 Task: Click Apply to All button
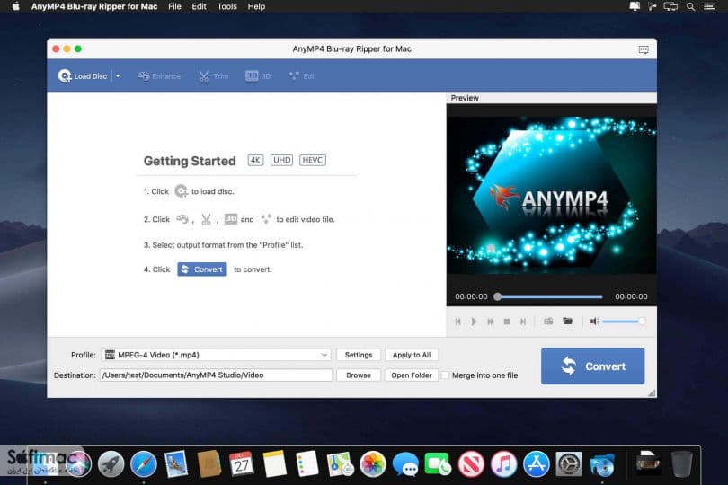412,355
